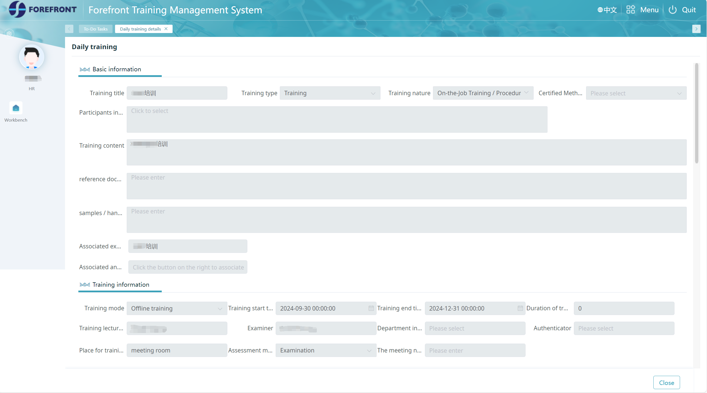This screenshot has height=393, width=707.
Task: Open the Menu grid icon
Action: (631, 10)
